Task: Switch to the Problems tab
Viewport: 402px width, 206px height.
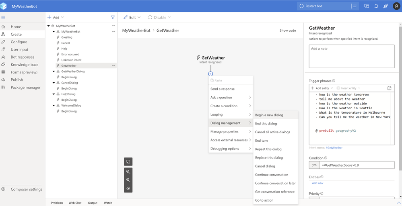Action: [57, 203]
